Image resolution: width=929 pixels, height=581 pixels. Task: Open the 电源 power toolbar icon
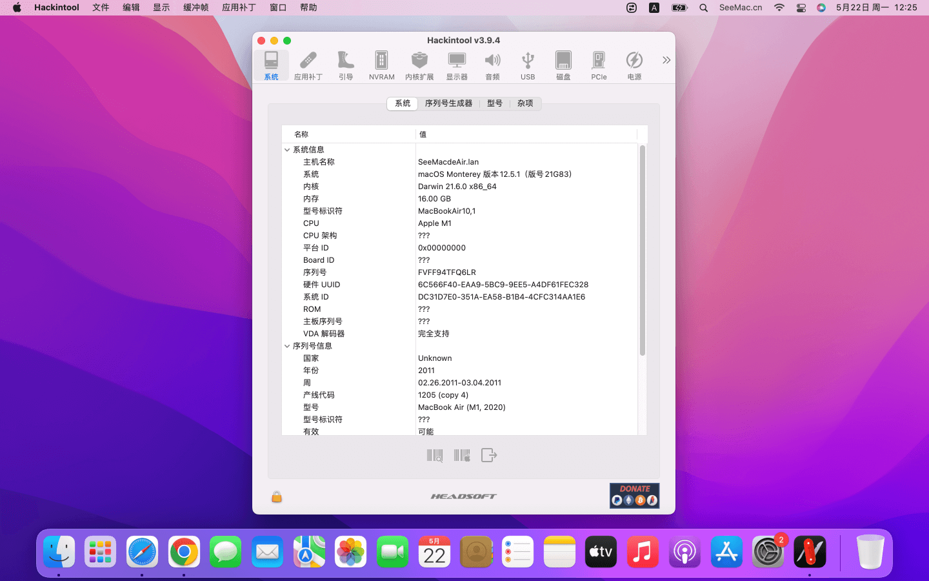[634, 65]
